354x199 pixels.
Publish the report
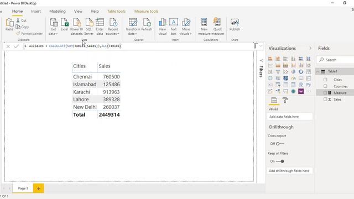tap(235, 24)
